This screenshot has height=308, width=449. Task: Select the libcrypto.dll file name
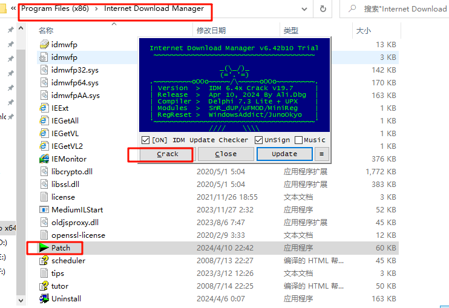(72, 171)
